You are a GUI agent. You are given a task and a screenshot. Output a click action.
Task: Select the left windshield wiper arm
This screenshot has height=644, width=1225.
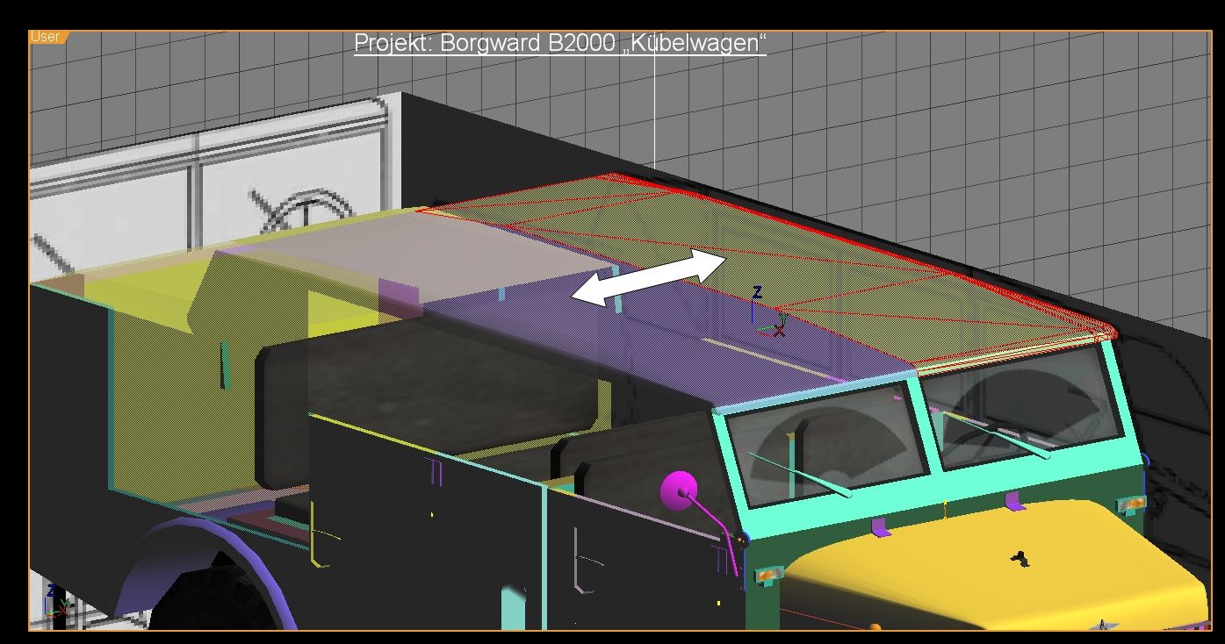799,475
